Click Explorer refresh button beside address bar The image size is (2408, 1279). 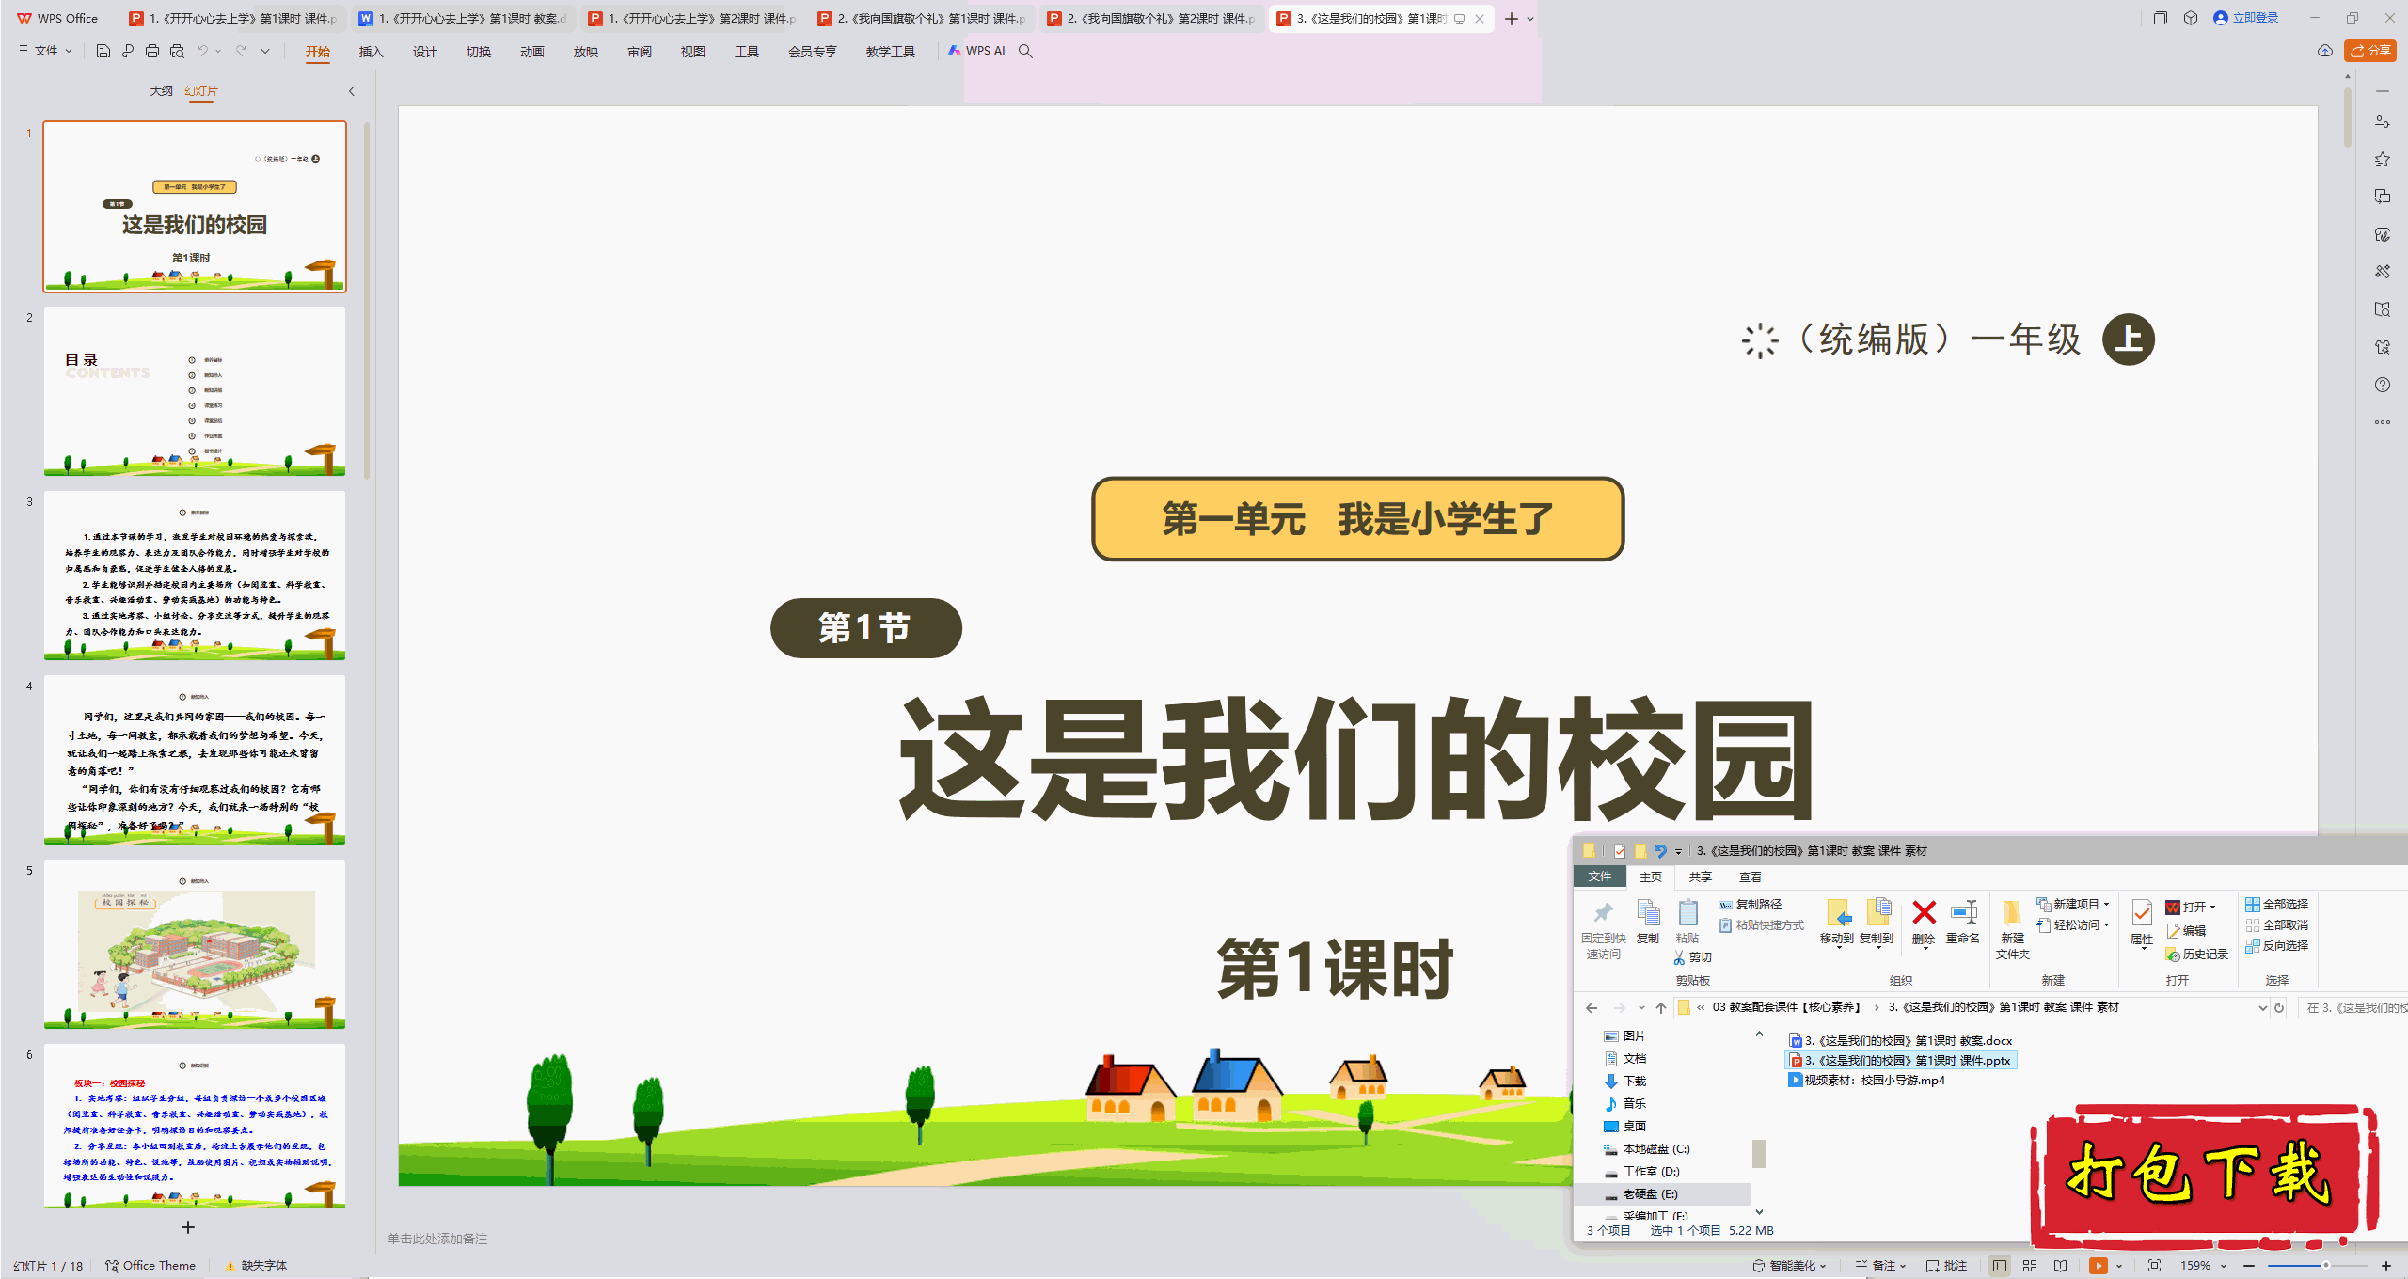2279,1008
